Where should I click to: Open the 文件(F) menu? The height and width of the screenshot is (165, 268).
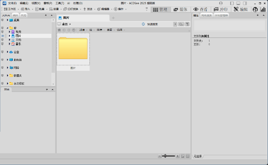point(13,3)
